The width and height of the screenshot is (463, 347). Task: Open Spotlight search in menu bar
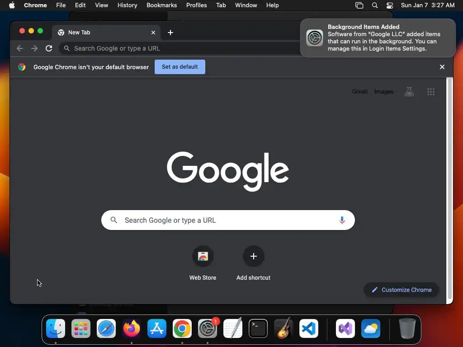pos(375,5)
